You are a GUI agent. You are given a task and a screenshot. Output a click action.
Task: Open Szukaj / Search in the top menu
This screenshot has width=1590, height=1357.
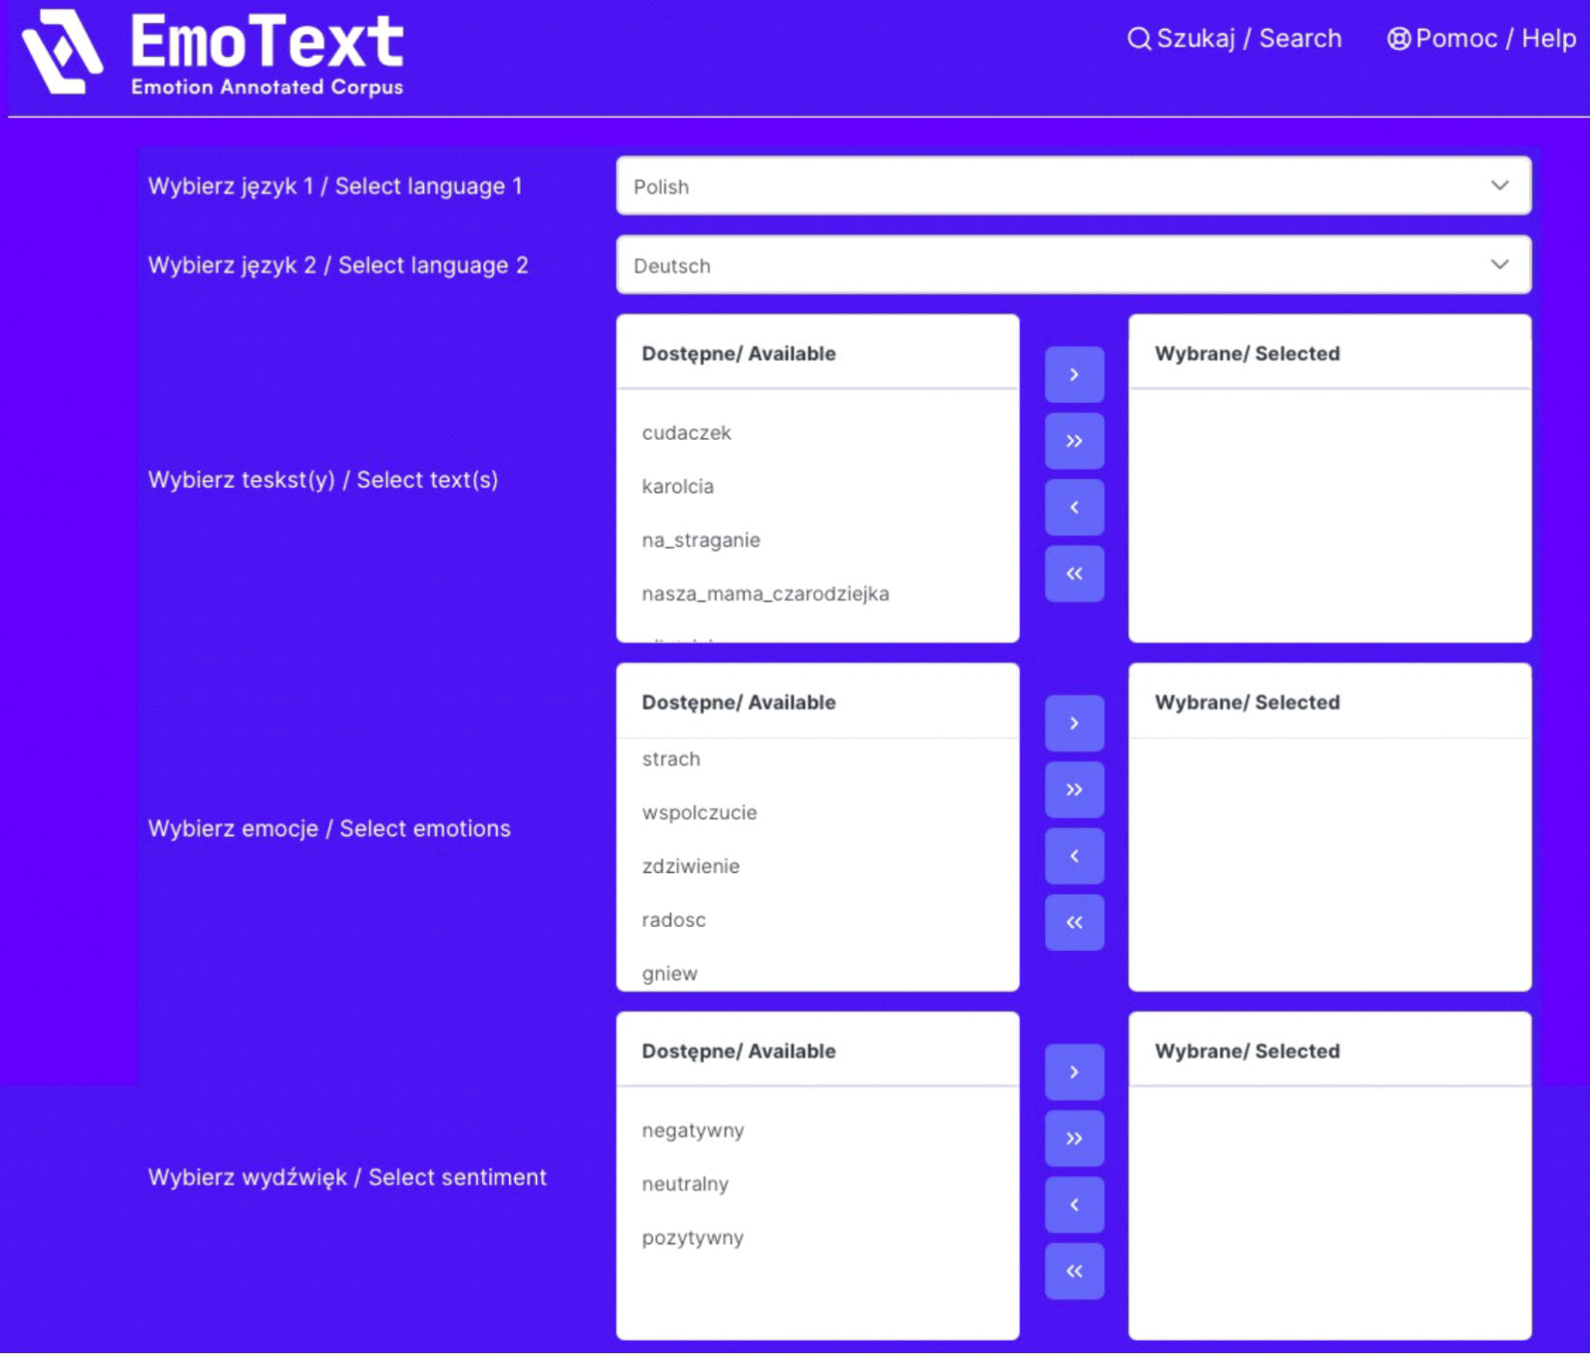[1235, 39]
